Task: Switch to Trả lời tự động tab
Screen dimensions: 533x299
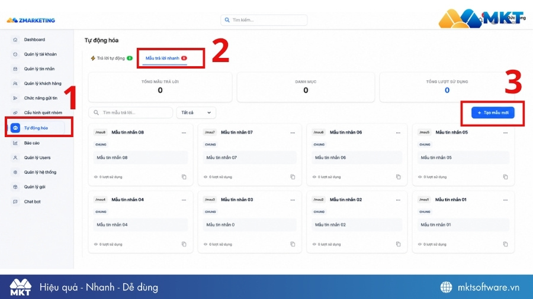Action: (111, 58)
